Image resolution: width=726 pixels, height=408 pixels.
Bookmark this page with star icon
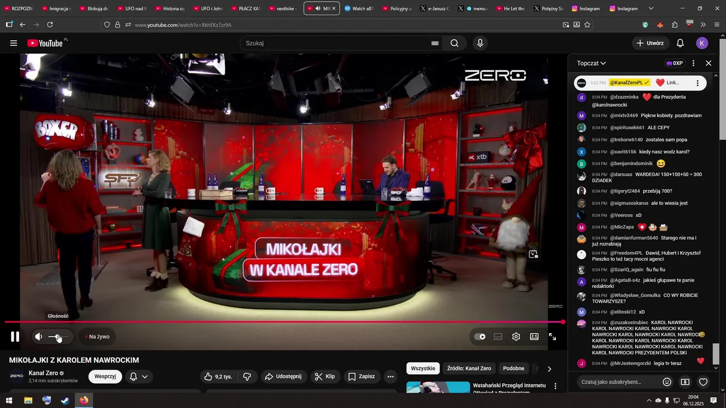pyautogui.click(x=587, y=25)
